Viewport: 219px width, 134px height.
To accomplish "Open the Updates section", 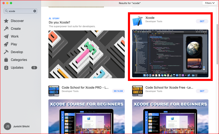I will (x=17, y=67).
